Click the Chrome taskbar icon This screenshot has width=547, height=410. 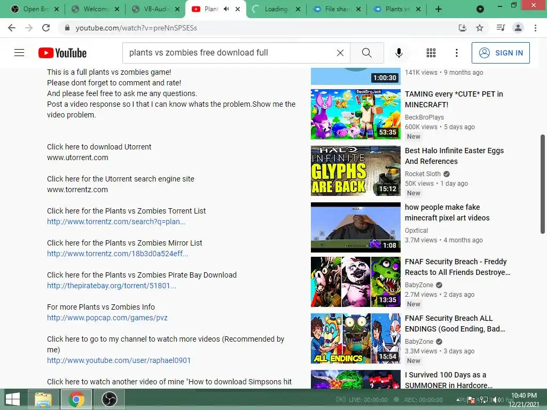click(76, 399)
